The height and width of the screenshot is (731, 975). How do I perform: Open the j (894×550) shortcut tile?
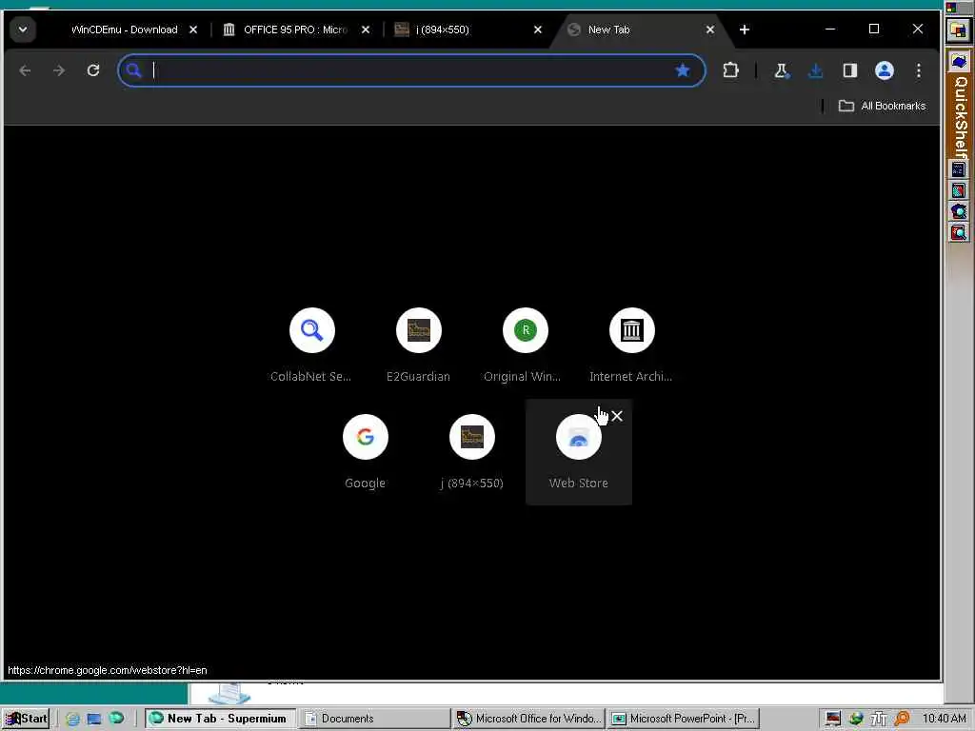click(x=472, y=452)
